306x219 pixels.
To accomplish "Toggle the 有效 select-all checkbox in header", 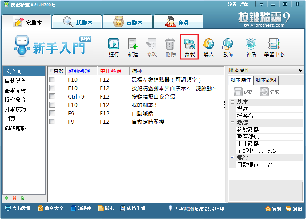I will [x=52, y=71].
